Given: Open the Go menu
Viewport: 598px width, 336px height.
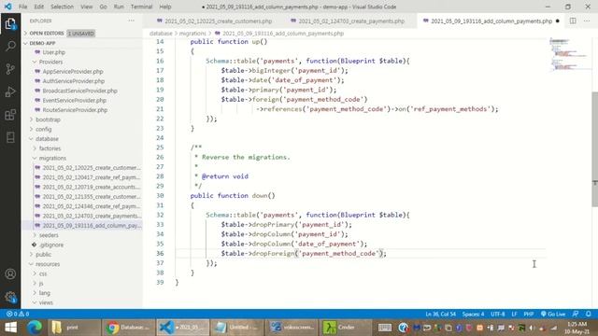Looking at the screenshot, I should coord(103,7).
